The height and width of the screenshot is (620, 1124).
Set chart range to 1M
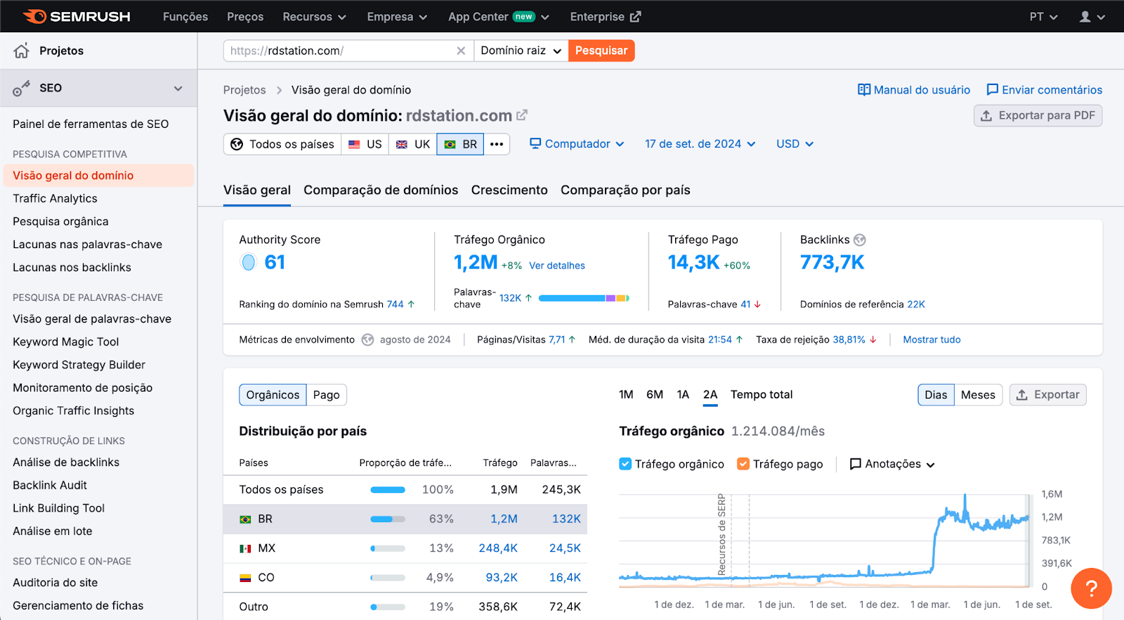click(626, 394)
